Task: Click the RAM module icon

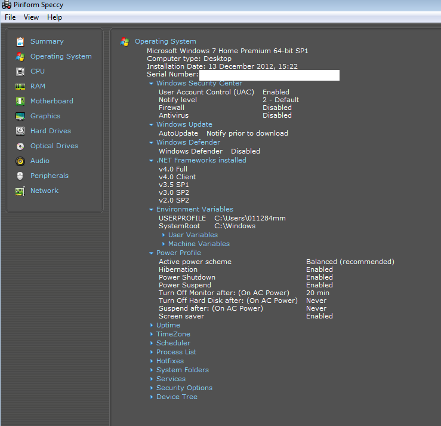Action: [x=20, y=87]
